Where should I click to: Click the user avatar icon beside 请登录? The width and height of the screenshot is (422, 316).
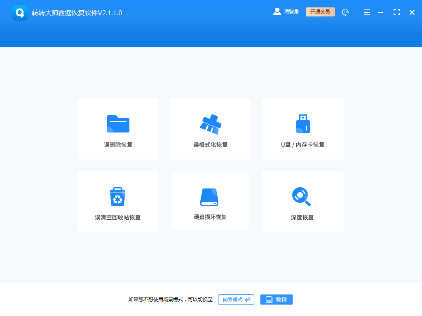(x=277, y=12)
